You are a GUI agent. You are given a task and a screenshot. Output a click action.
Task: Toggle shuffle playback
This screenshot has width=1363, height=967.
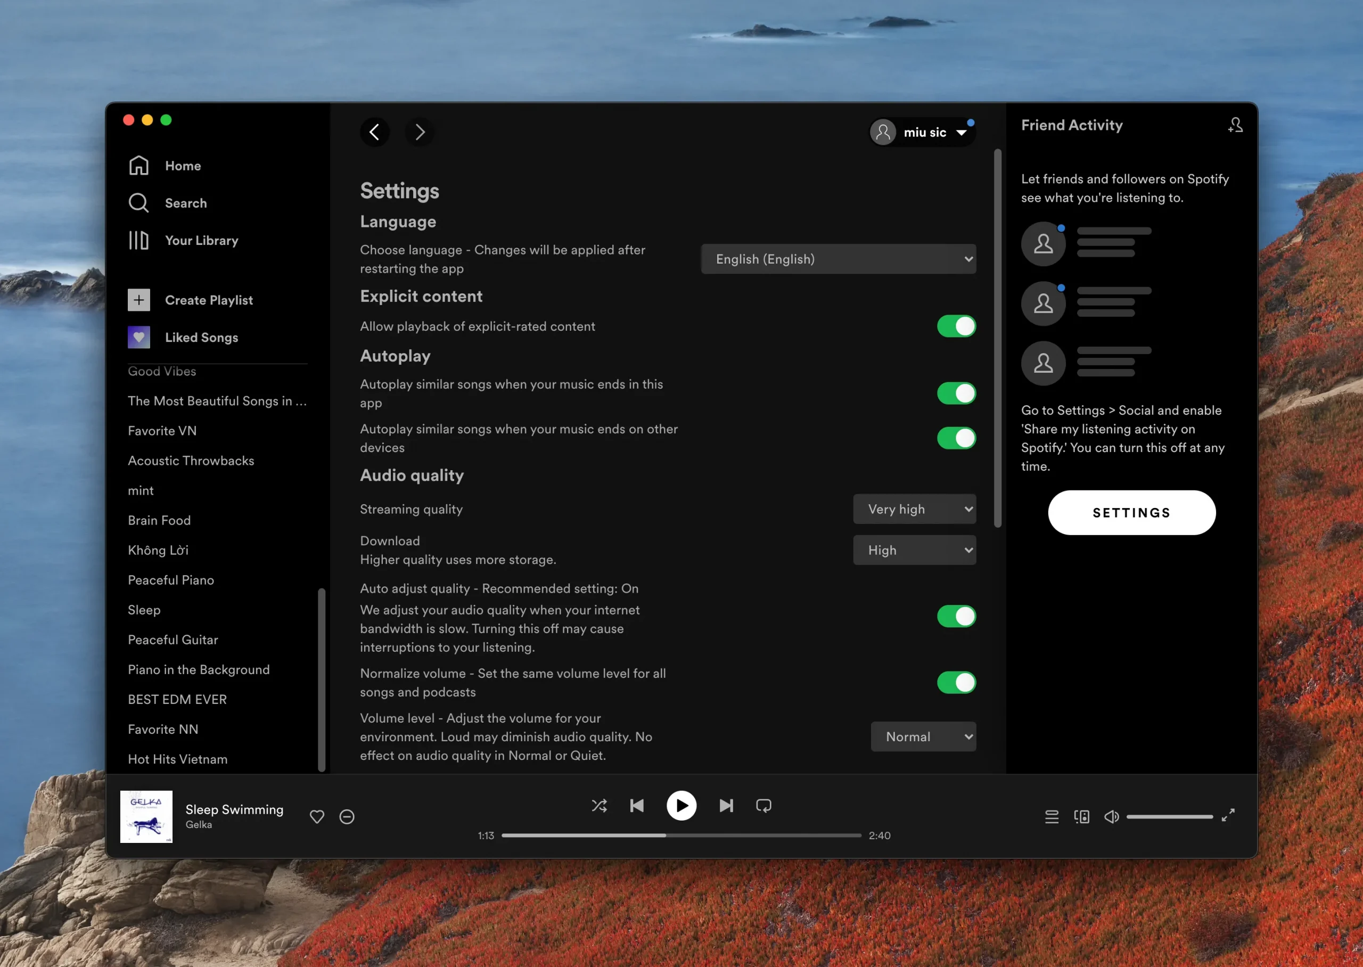600,806
